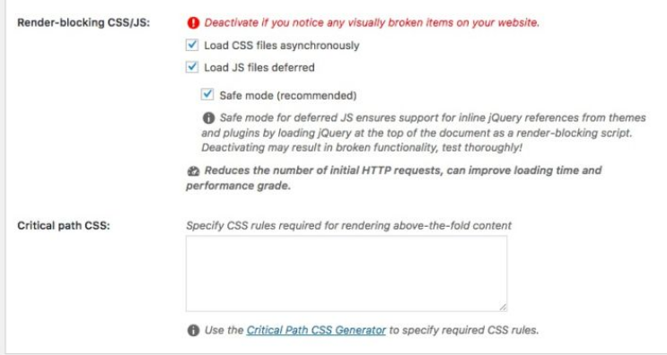Focus the Critical path CSS text area
667x355 pixels.
(x=347, y=273)
